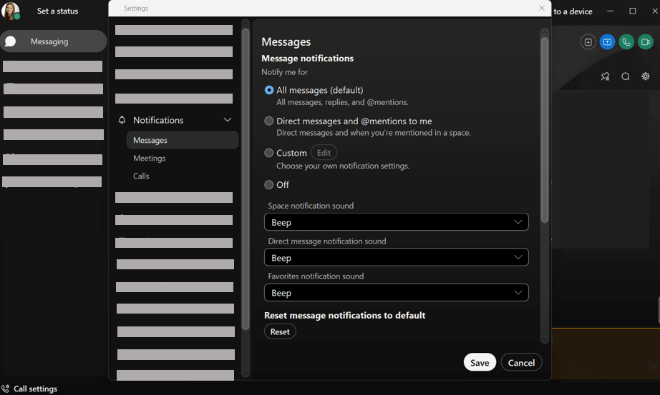Open the schedule meeting calendar icon
Viewport: 660px width, 395px height.
coord(588,42)
